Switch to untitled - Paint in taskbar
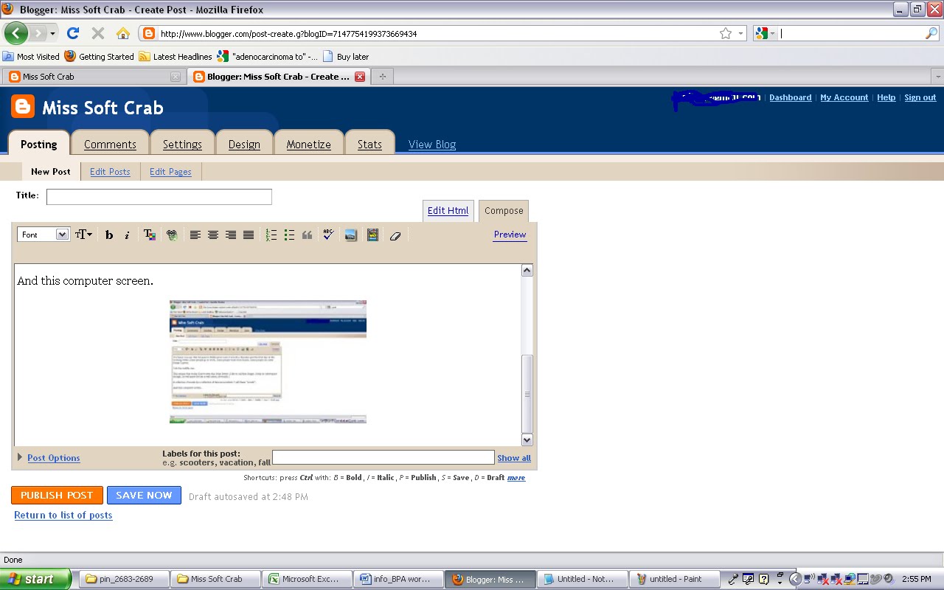 tap(675, 579)
